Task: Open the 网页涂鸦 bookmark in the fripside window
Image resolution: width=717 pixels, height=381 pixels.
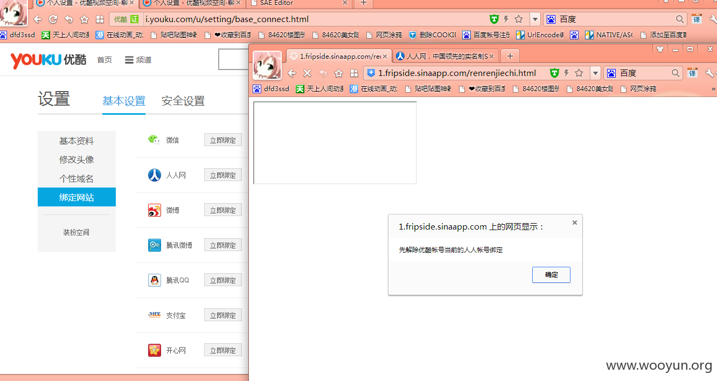Action: click(639, 89)
